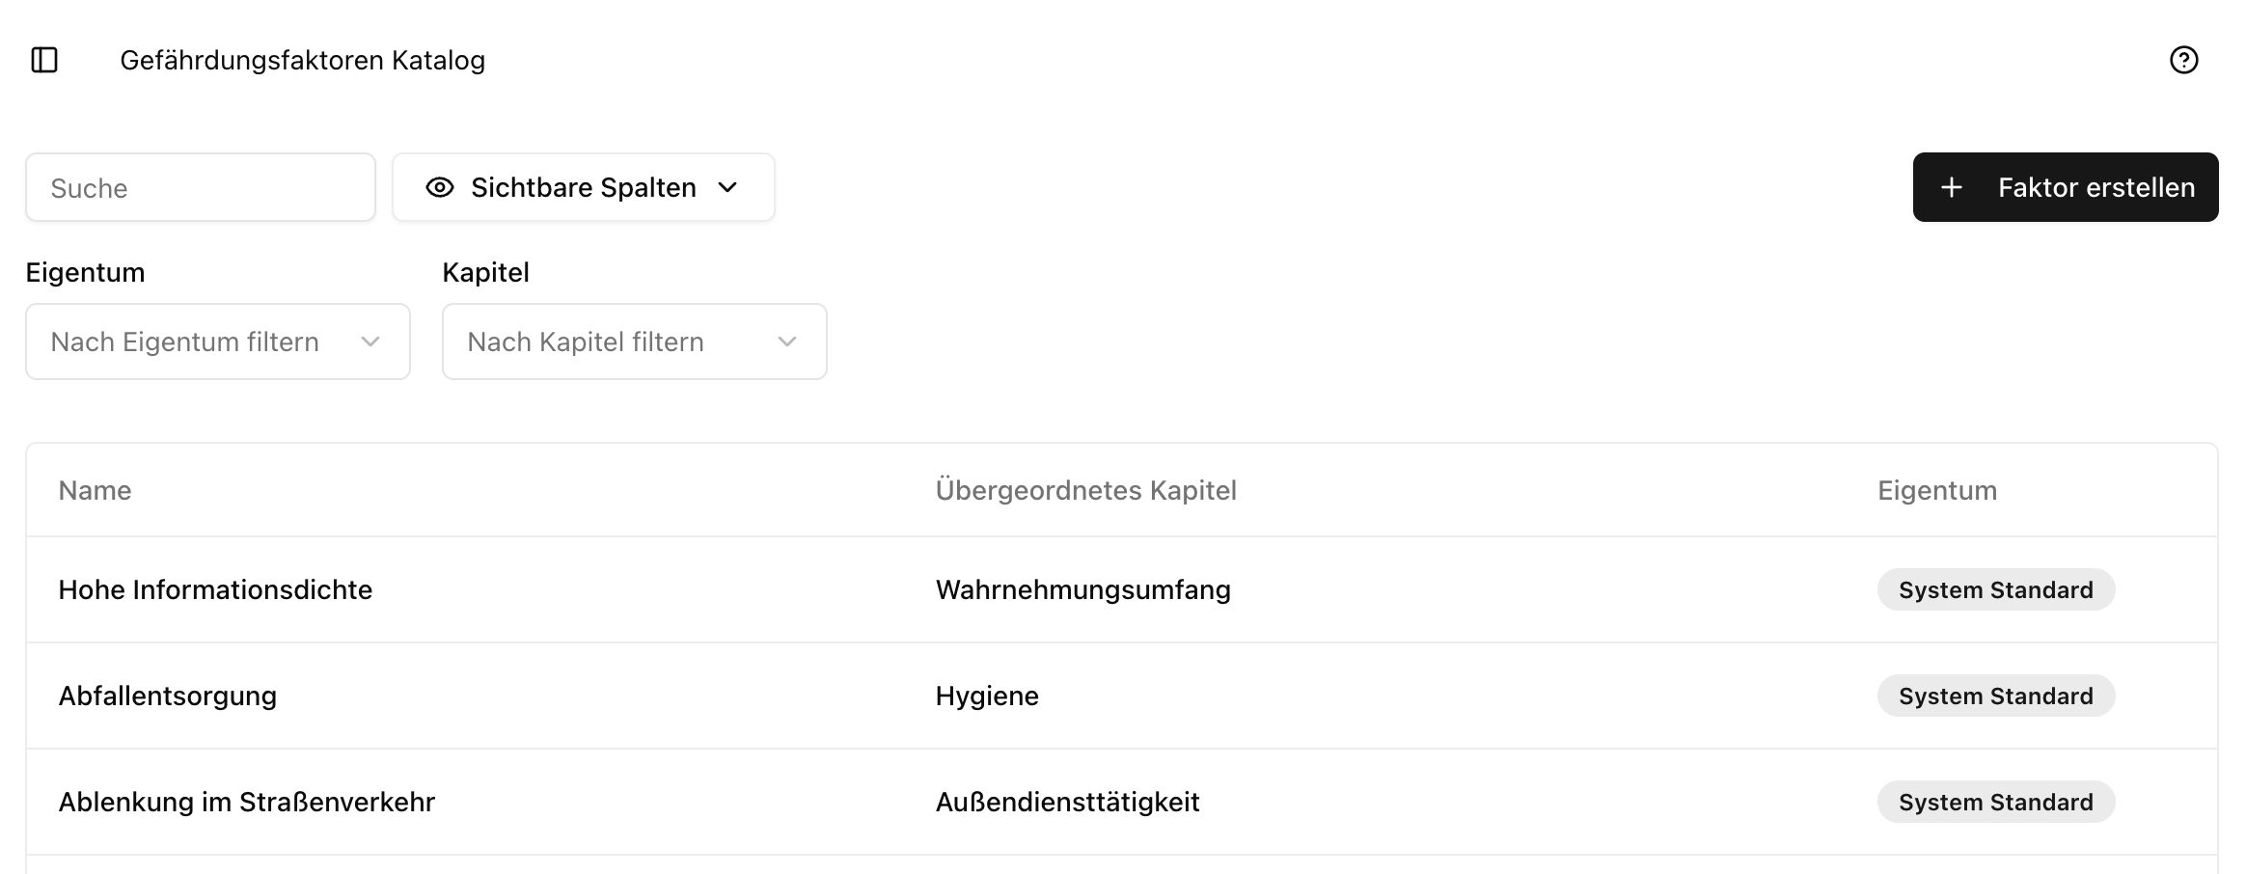Open the Ablenkung im Straßenverkehr entry
The image size is (2246, 874).
point(246,802)
